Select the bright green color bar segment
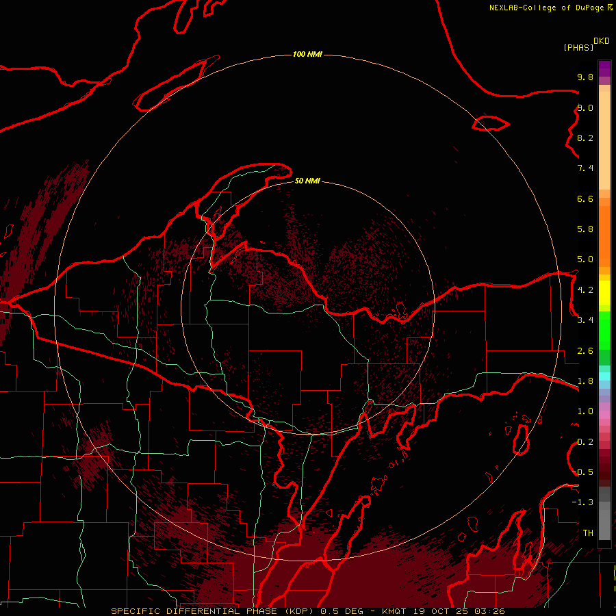The image size is (616, 616). (604, 330)
